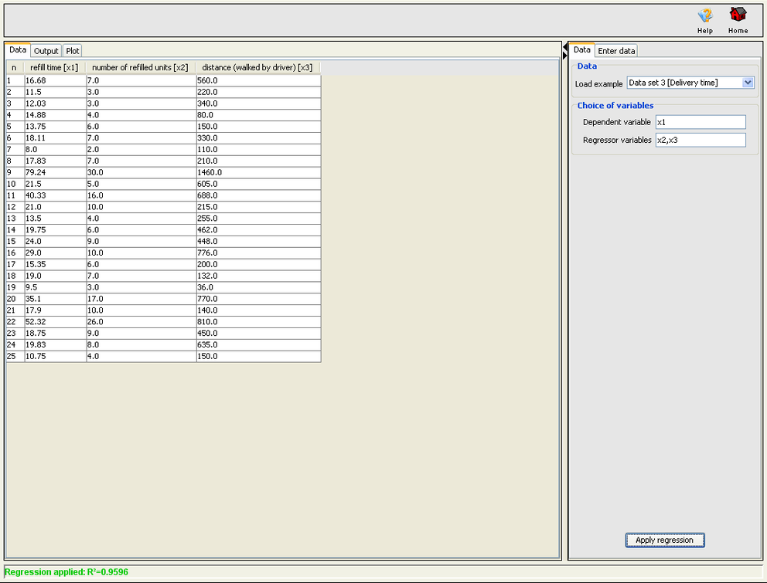The image size is (767, 583).
Task: Click the Dependent variable input field
Action: pos(701,121)
